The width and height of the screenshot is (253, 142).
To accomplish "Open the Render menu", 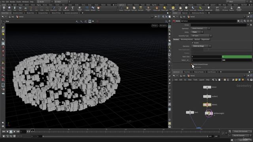I will click(x=12, y=2).
